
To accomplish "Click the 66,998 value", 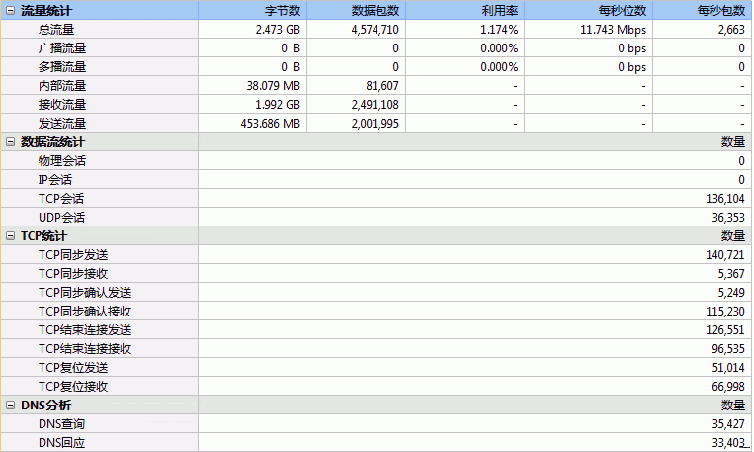I will [x=728, y=386].
